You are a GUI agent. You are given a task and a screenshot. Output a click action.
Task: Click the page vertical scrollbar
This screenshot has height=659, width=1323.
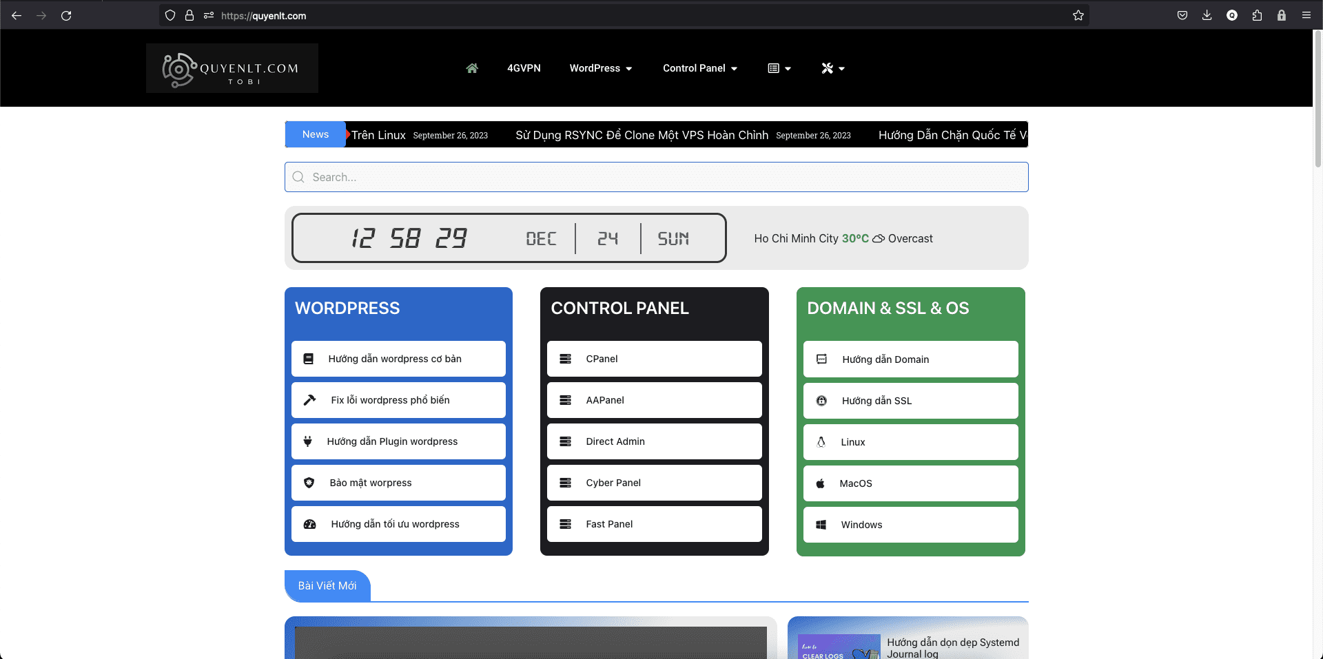(1317, 96)
